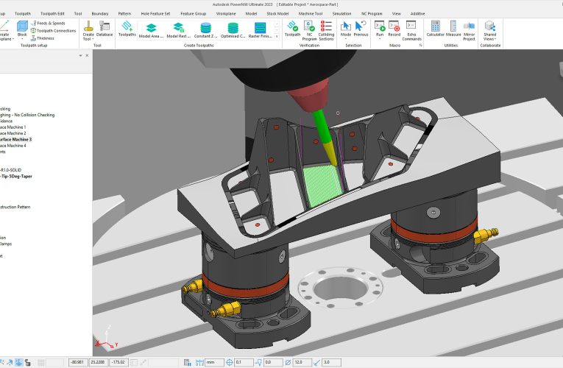Verify the NC Program
563x368 pixels.
[x=309, y=30]
